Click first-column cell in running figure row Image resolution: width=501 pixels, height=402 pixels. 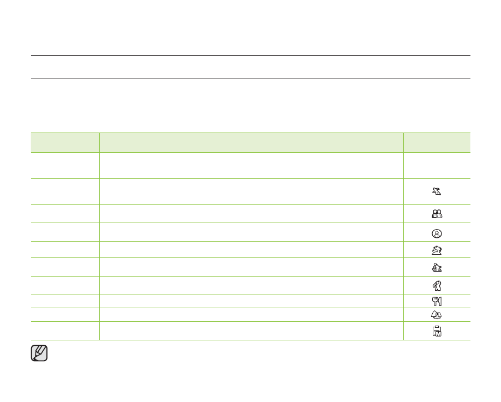click(x=65, y=191)
